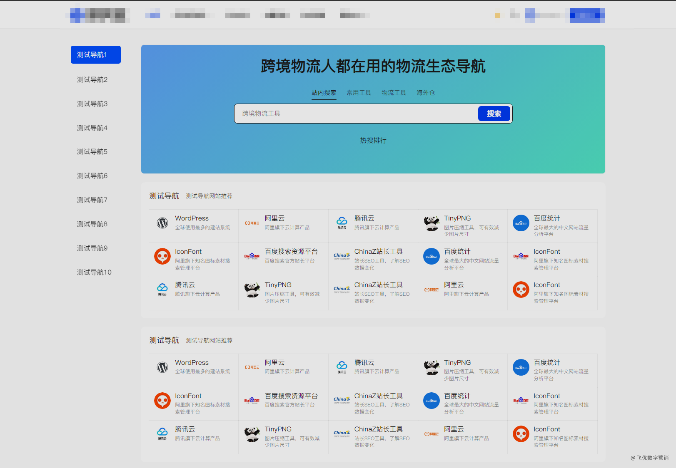Screen dimensions: 676x468
Task: Open WordPress title link in upper section
Action: pyautogui.click(x=192, y=218)
